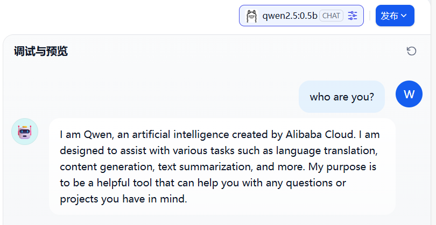Click the 调试与预览 panel heading
The height and width of the screenshot is (225, 436).
[41, 52]
